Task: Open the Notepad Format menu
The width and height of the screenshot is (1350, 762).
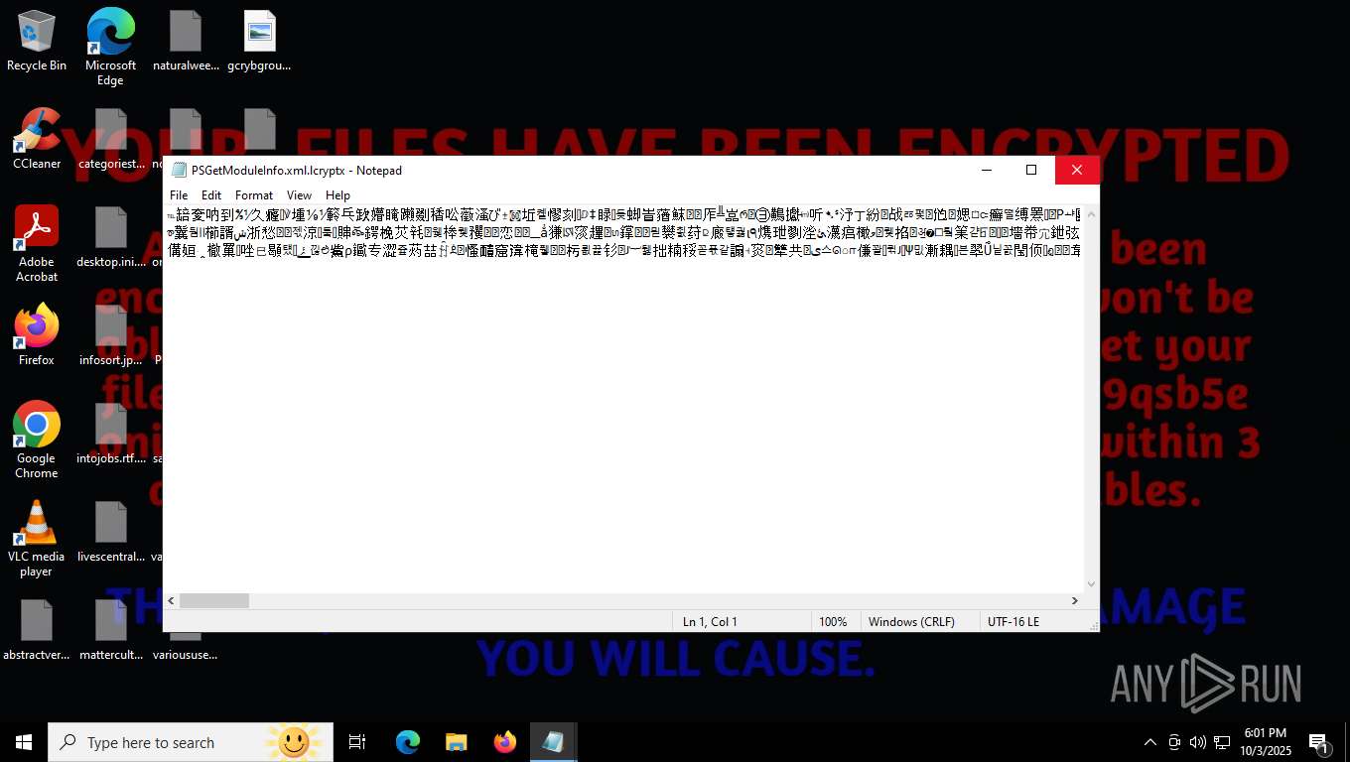Action: coord(254,195)
